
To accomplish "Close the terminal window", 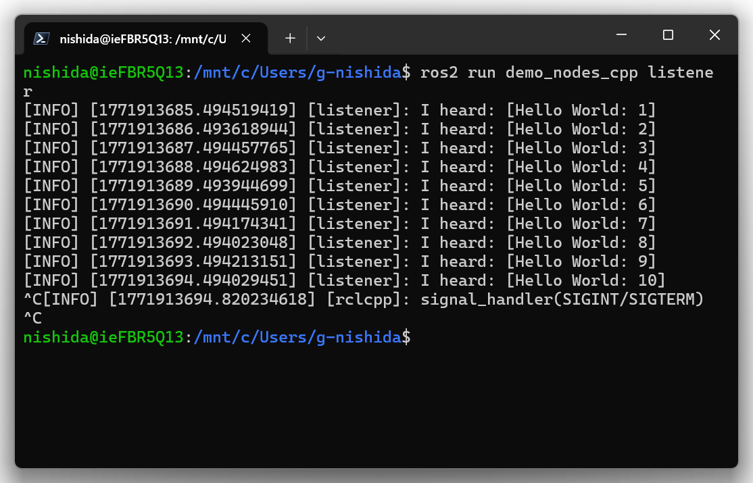I will click(714, 35).
